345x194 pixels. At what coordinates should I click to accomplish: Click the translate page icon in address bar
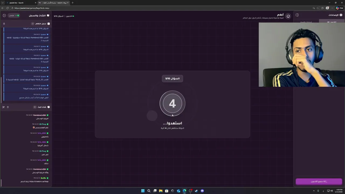click(313, 8)
